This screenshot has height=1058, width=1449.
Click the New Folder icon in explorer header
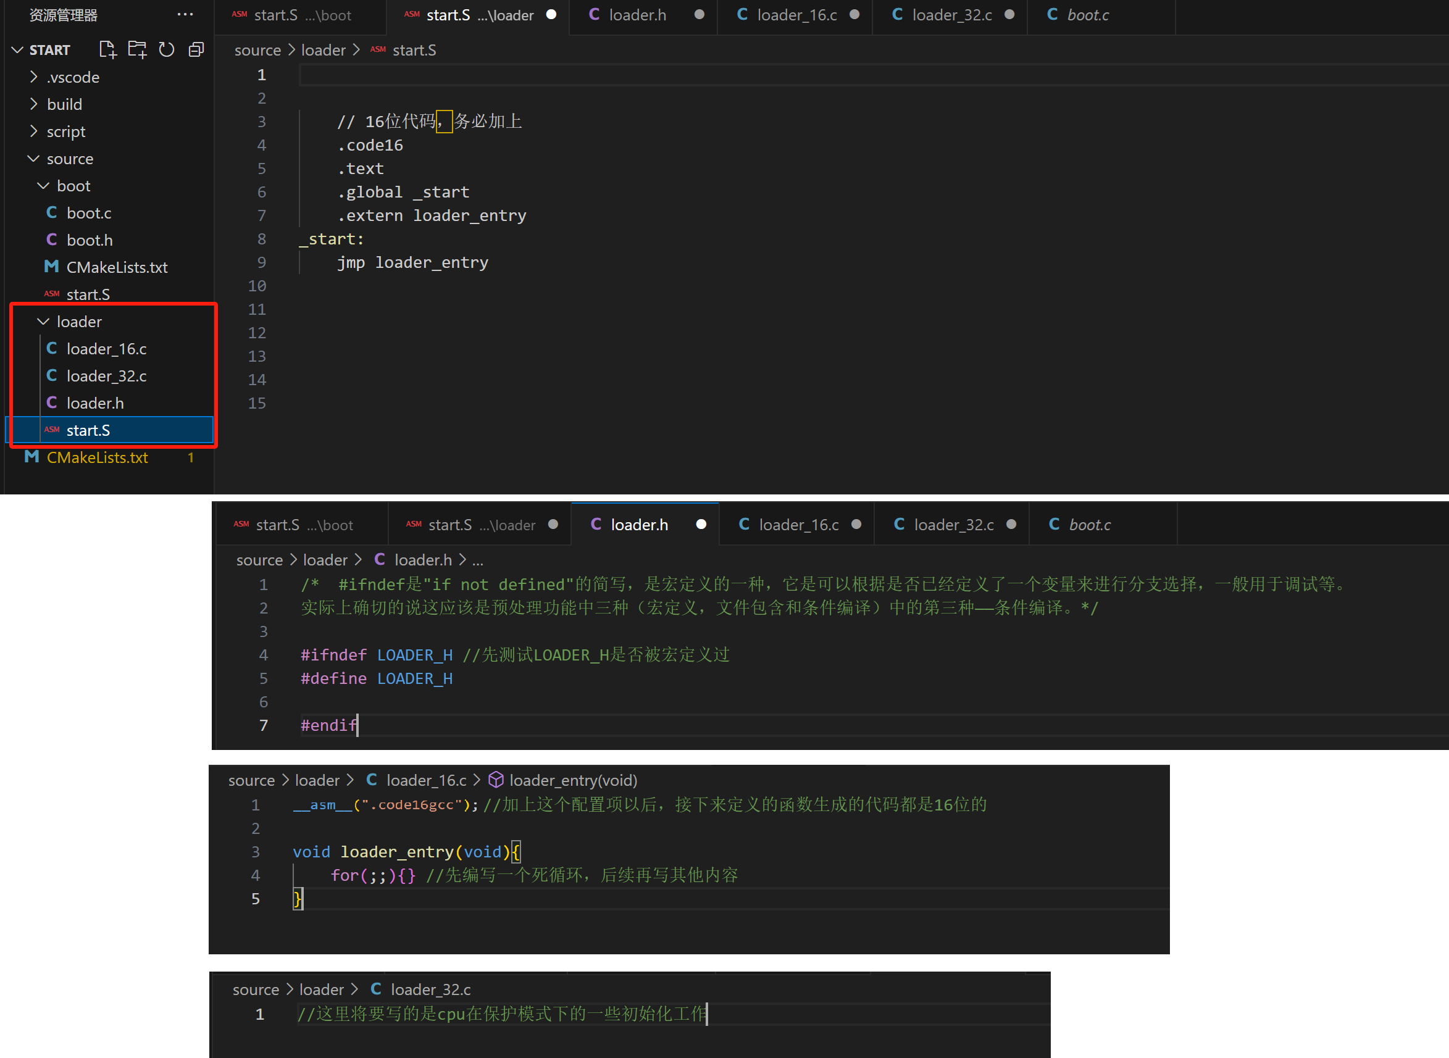point(137,49)
